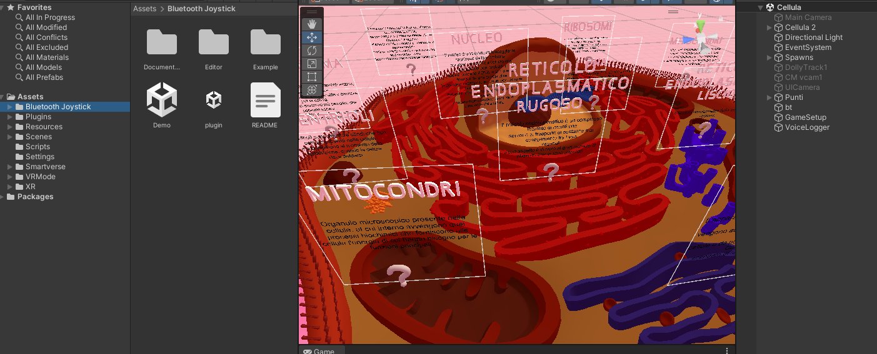Screen dimensions: 877x354
Task: Select the Rect Transform tool
Action: point(312,77)
